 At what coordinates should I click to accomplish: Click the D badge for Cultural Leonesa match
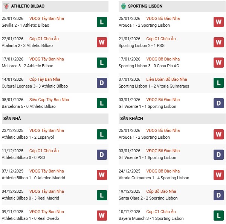click(101, 83)
